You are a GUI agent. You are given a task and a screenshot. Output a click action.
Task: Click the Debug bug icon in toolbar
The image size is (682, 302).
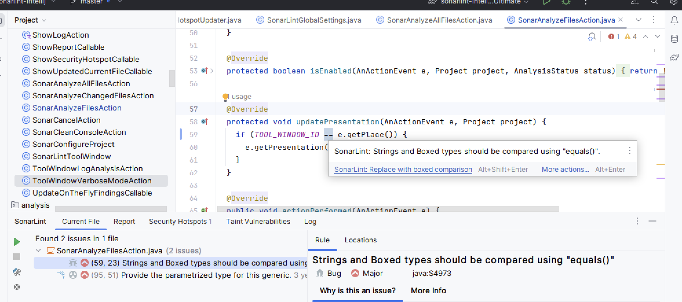coord(566,2)
